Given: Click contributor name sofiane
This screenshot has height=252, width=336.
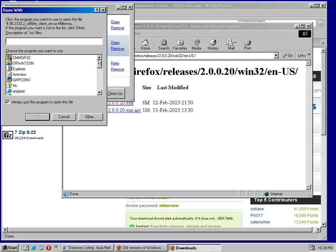Looking at the screenshot, I should pos(257,209).
